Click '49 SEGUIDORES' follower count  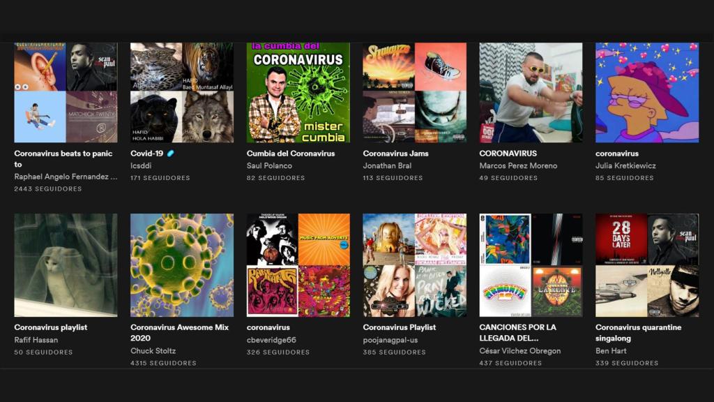tap(508, 178)
